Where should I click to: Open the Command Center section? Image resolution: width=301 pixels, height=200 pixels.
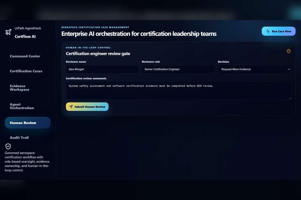click(25, 56)
